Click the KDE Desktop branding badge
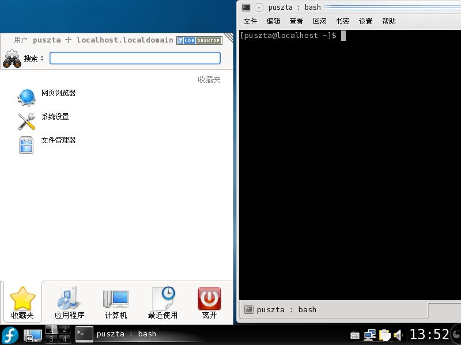461x345 pixels. click(x=199, y=40)
